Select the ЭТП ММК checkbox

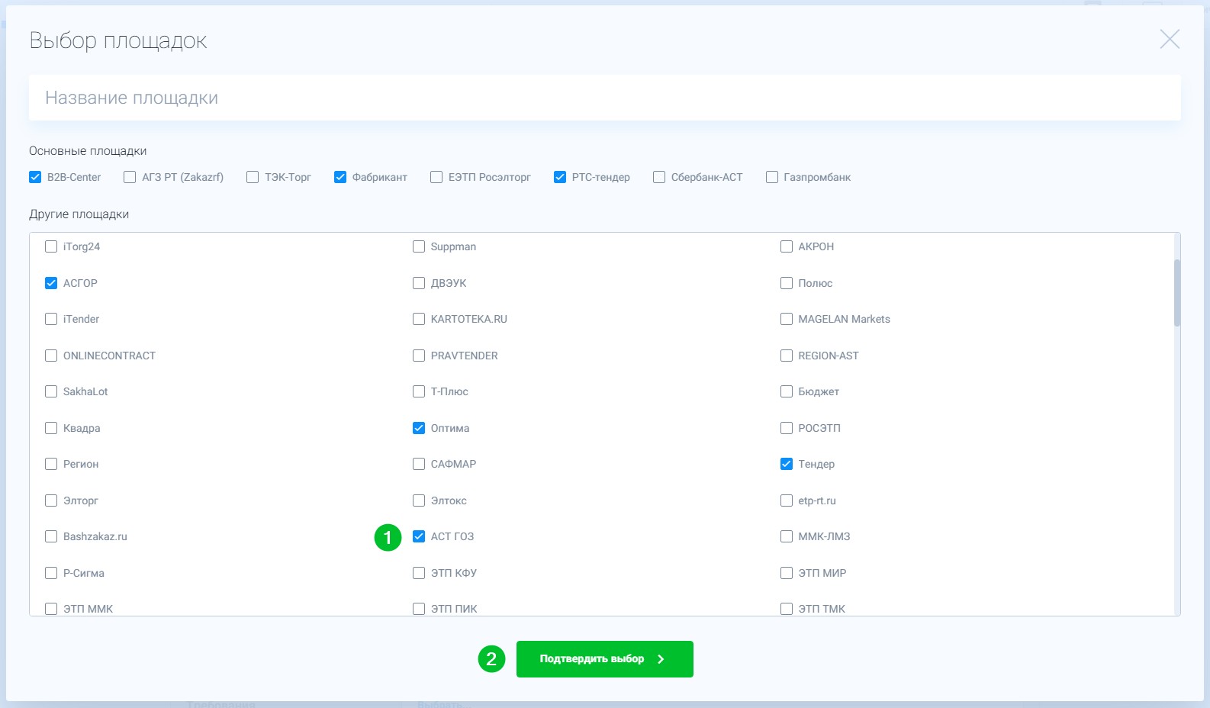(x=51, y=609)
